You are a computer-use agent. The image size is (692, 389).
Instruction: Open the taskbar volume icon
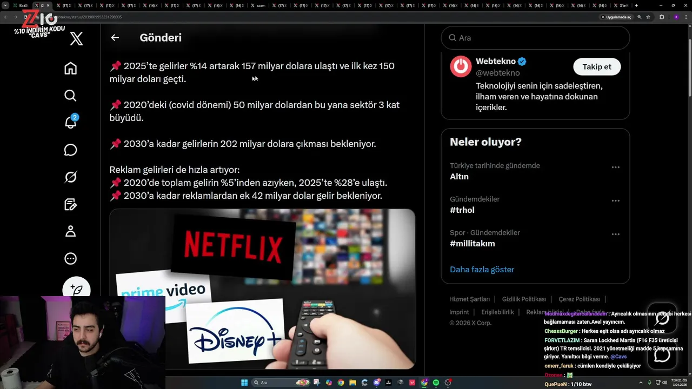click(665, 383)
